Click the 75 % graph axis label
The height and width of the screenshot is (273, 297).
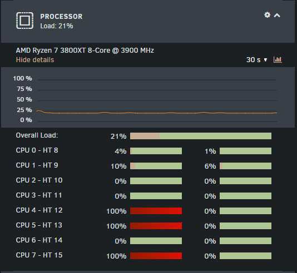[24, 89]
